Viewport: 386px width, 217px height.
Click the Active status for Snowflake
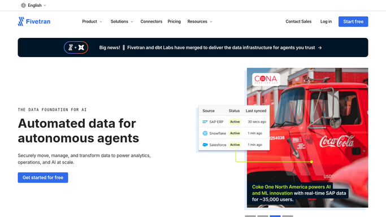tap(235, 133)
